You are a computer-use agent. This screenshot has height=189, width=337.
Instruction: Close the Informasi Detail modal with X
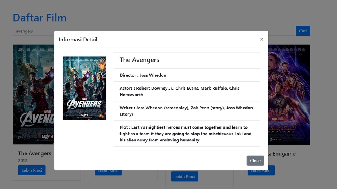point(262,39)
